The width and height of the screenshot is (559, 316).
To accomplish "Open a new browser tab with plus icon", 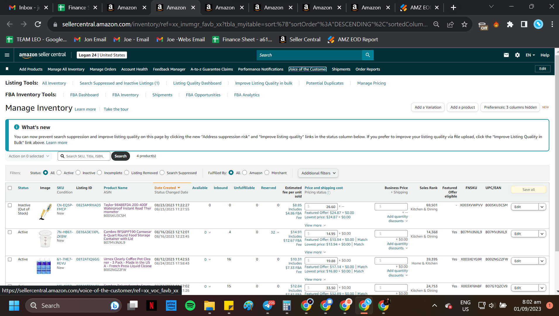I will coord(453,8).
